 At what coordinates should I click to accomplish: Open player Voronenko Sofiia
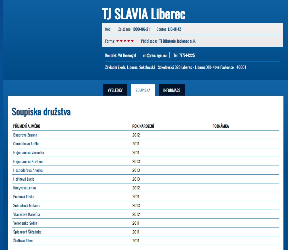point(25,223)
